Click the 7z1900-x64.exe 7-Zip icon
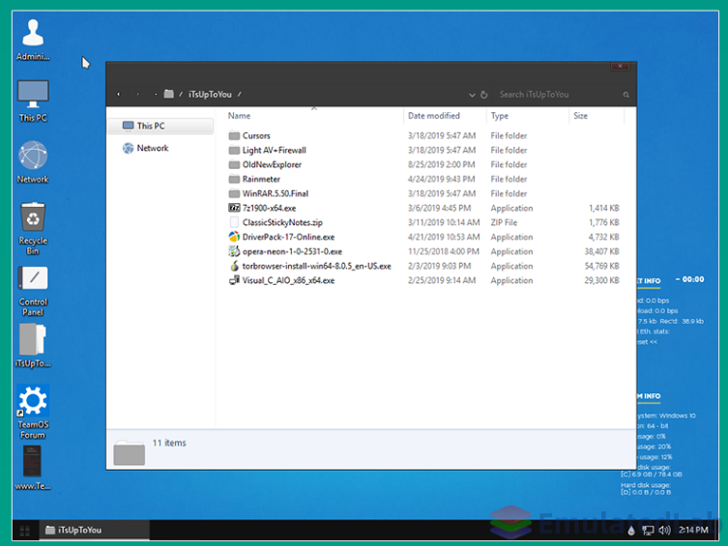Viewport: 728px width, 546px height. point(235,208)
